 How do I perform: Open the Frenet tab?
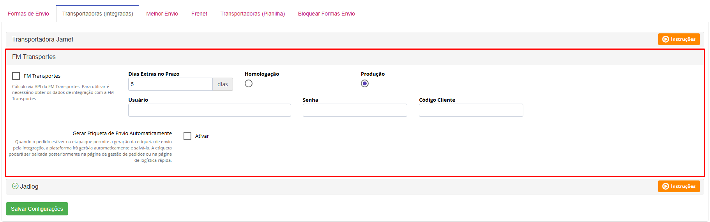tap(199, 14)
